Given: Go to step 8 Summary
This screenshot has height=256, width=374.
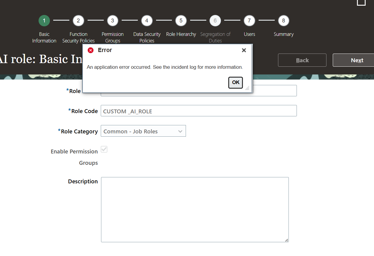Looking at the screenshot, I should coord(283,21).
